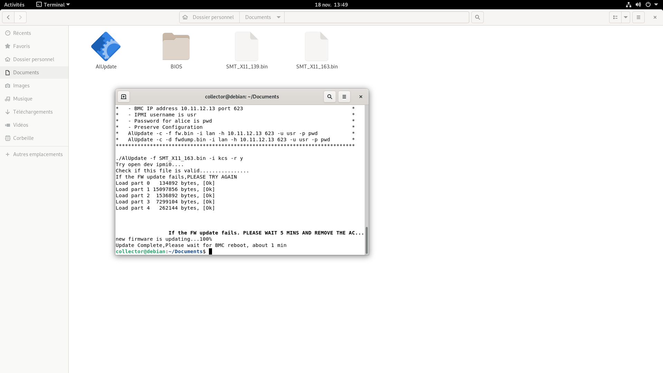Click 'Load part 4 262144 bytes' line
Image resolution: width=663 pixels, height=373 pixels.
click(165, 208)
